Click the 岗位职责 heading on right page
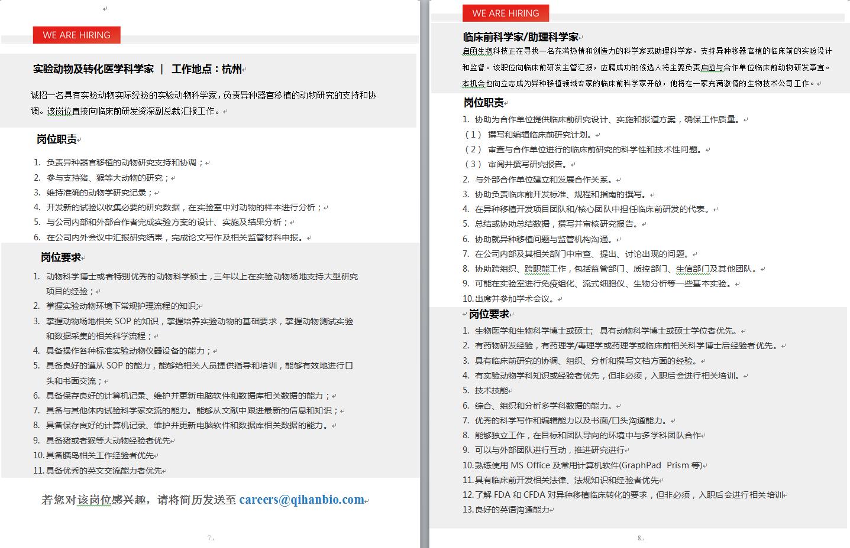The image size is (850, 548). point(483,103)
